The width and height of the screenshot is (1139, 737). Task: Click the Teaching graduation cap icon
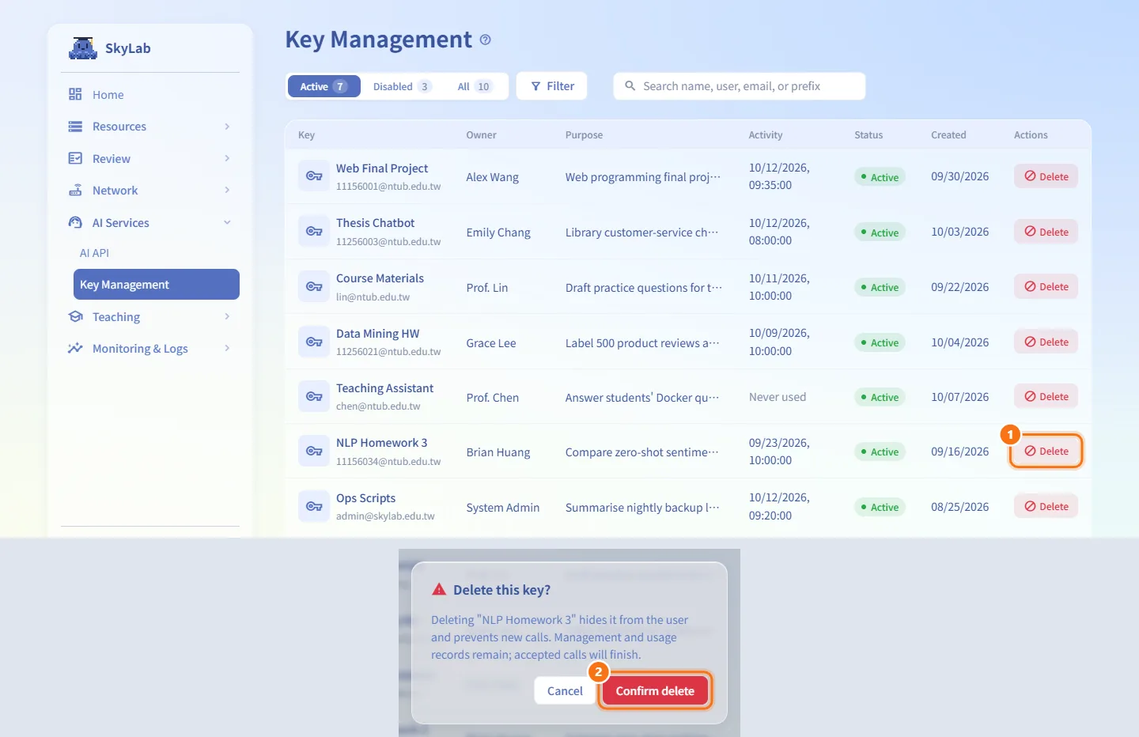pos(75,316)
